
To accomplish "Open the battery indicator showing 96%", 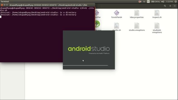I will [x=155, y=2].
